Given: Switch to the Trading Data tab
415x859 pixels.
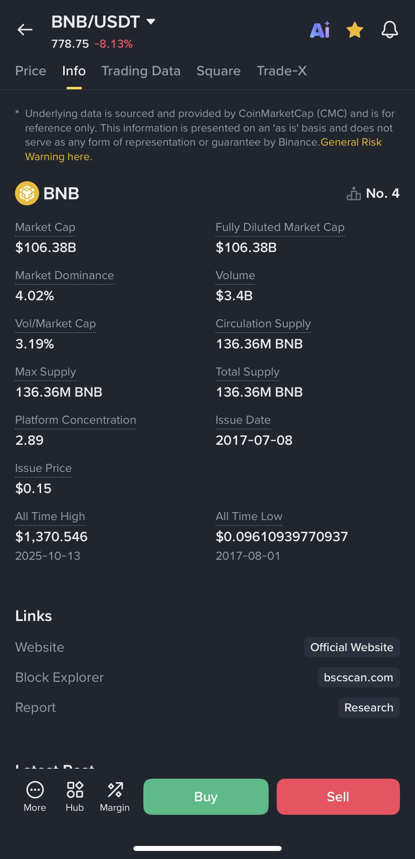Looking at the screenshot, I should 141,71.
